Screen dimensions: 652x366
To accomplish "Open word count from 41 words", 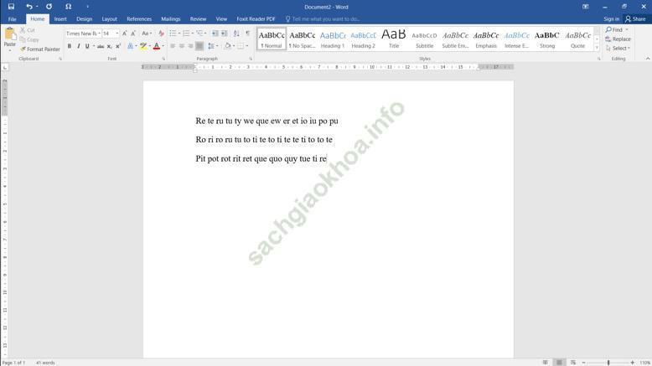I will click(45, 363).
